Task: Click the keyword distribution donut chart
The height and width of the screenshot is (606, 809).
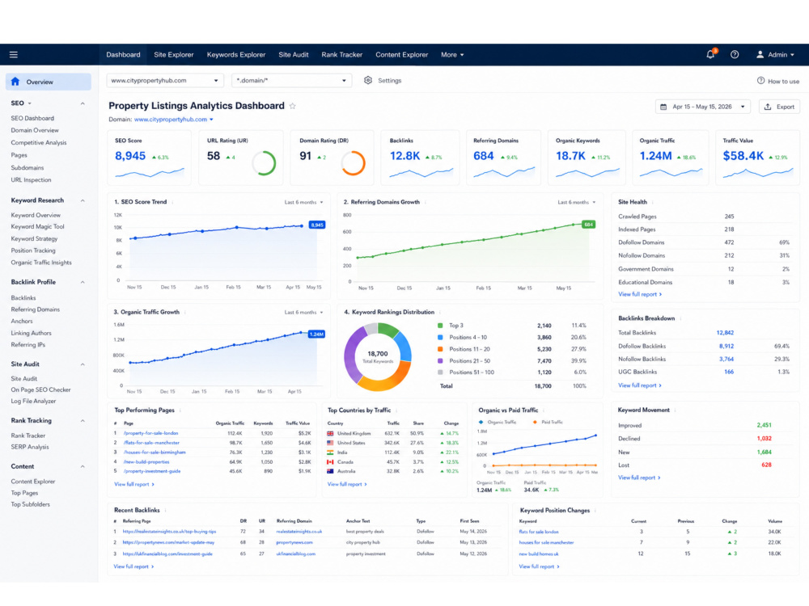Action: point(378,356)
